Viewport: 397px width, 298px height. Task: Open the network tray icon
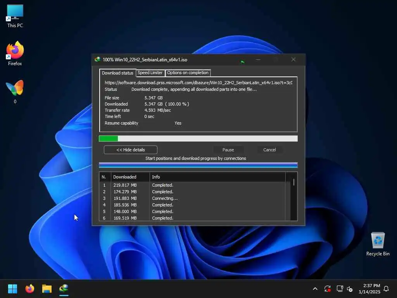pyautogui.click(x=340, y=289)
